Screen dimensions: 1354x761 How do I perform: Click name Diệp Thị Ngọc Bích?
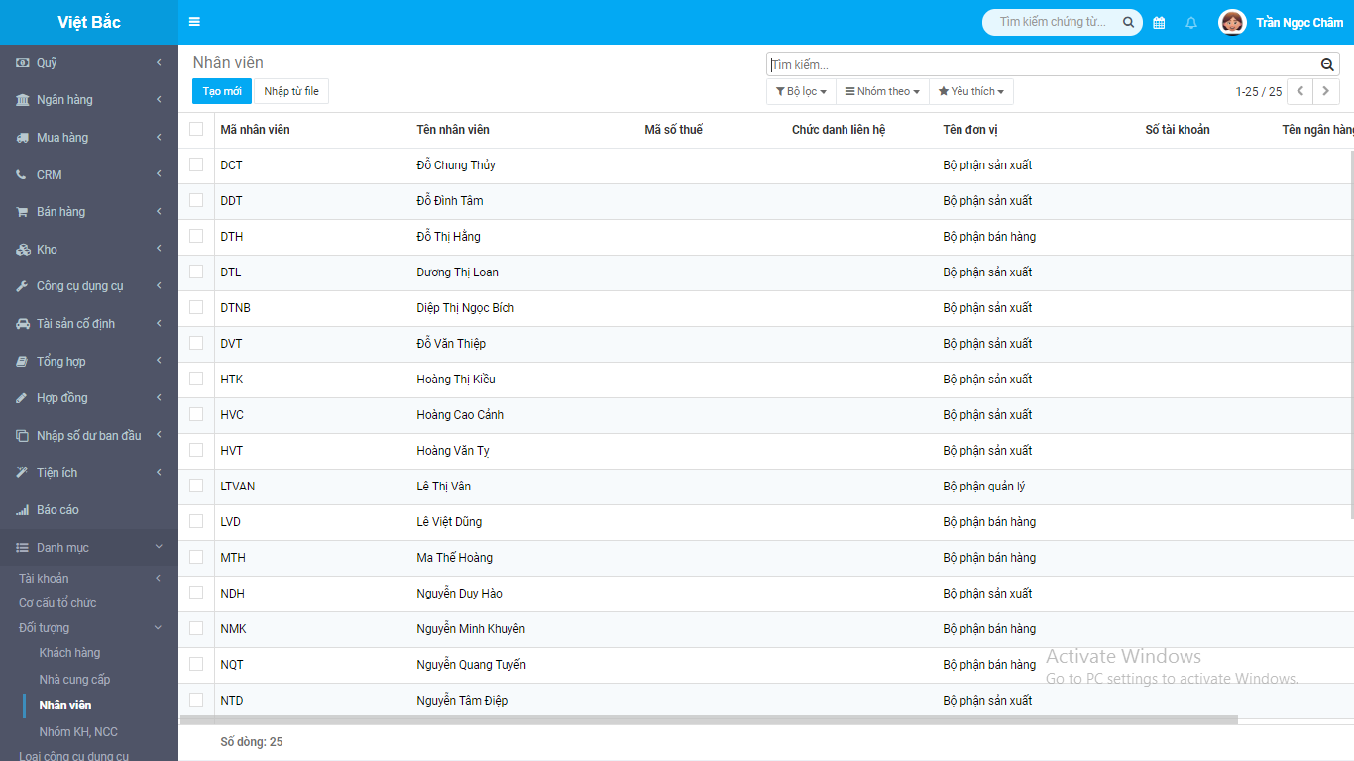click(465, 308)
